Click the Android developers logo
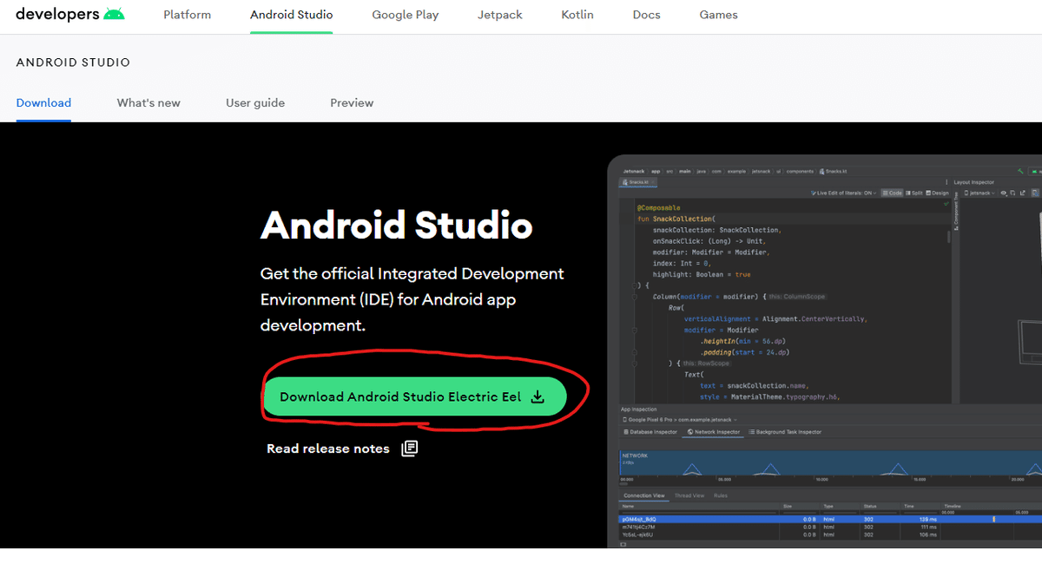 pos(70,15)
